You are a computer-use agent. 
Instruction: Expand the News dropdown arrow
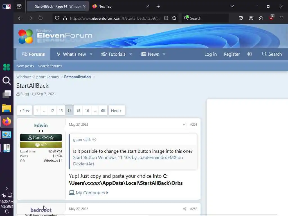(x=164, y=54)
